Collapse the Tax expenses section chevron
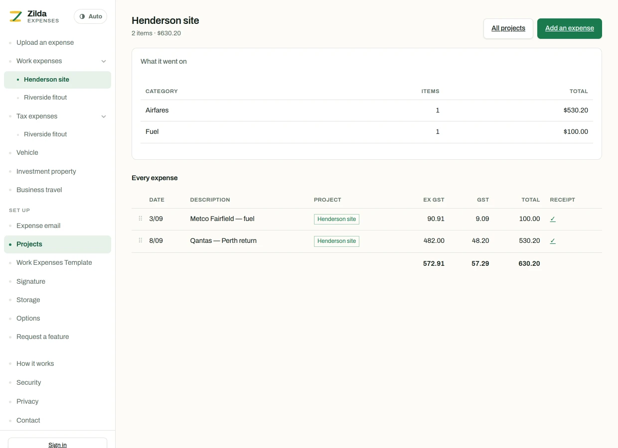The image size is (618, 448). tap(104, 116)
